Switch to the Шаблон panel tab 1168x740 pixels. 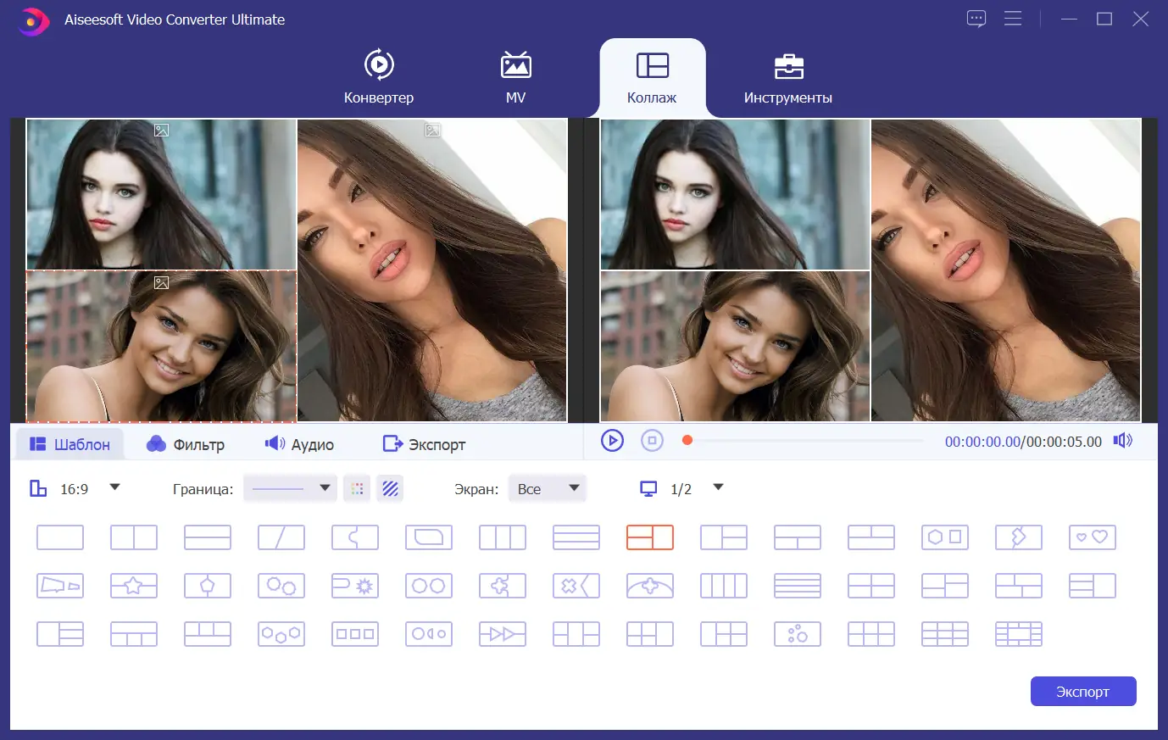click(70, 444)
